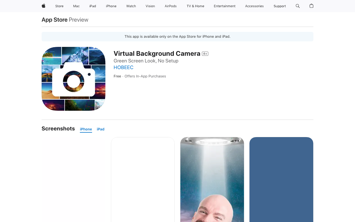Viewport: 355px width, 222px height.
Task: Open the Mac menu
Action: pos(76,6)
